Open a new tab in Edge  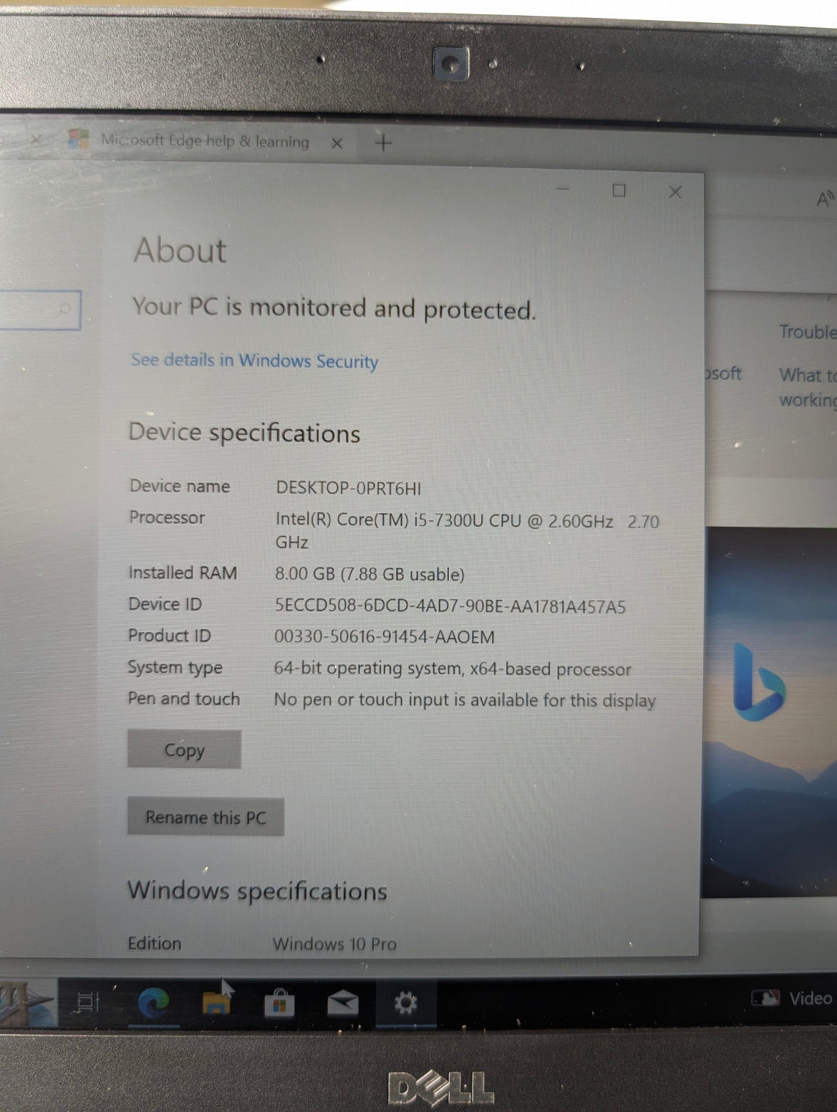384,143
